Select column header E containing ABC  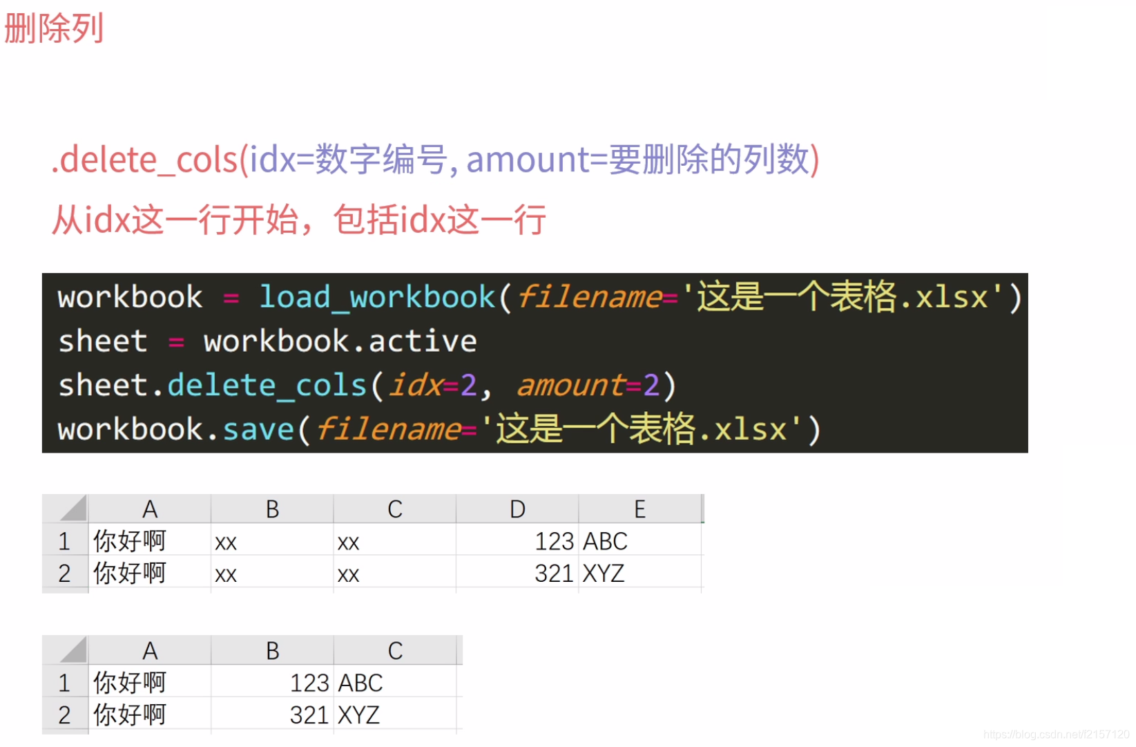[639, 509]
